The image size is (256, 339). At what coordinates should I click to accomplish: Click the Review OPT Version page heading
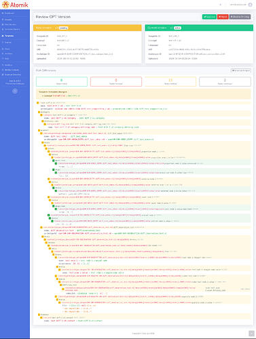(x=53, y=17)
